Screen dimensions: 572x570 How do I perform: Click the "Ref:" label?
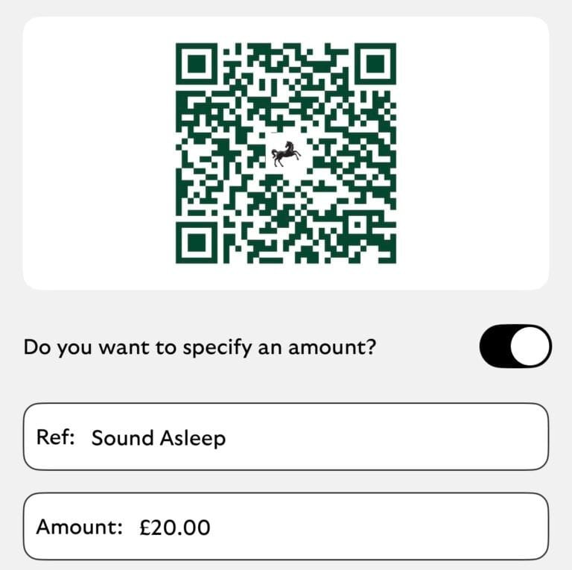pos(56,437)
